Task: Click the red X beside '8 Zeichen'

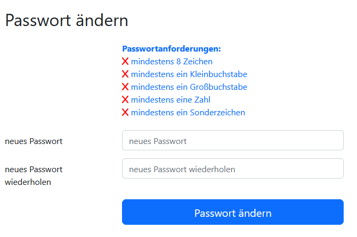Action: tap(126, 62)
